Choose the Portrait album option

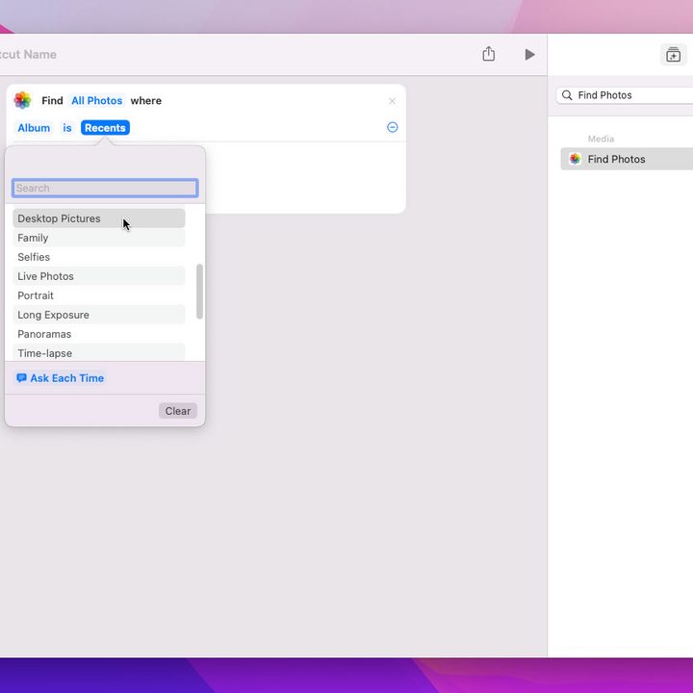[x=98, y=295]
